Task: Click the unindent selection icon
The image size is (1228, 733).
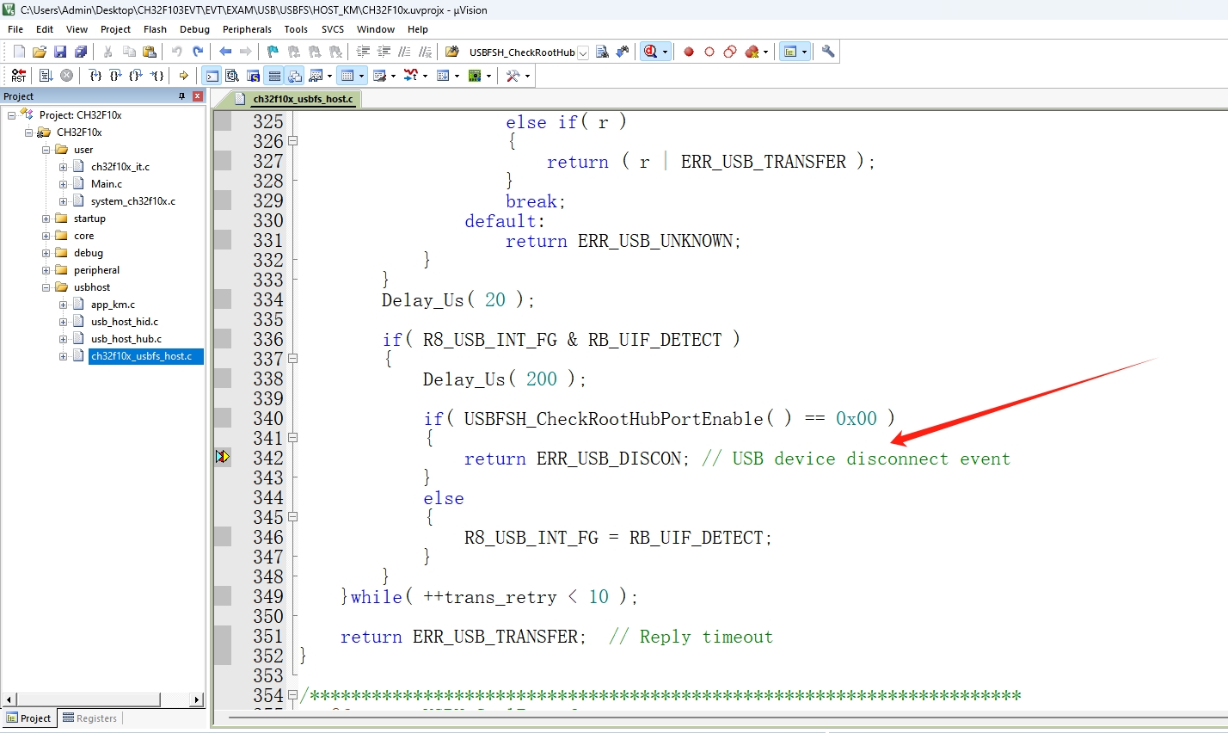Action: tap(384, 52)
